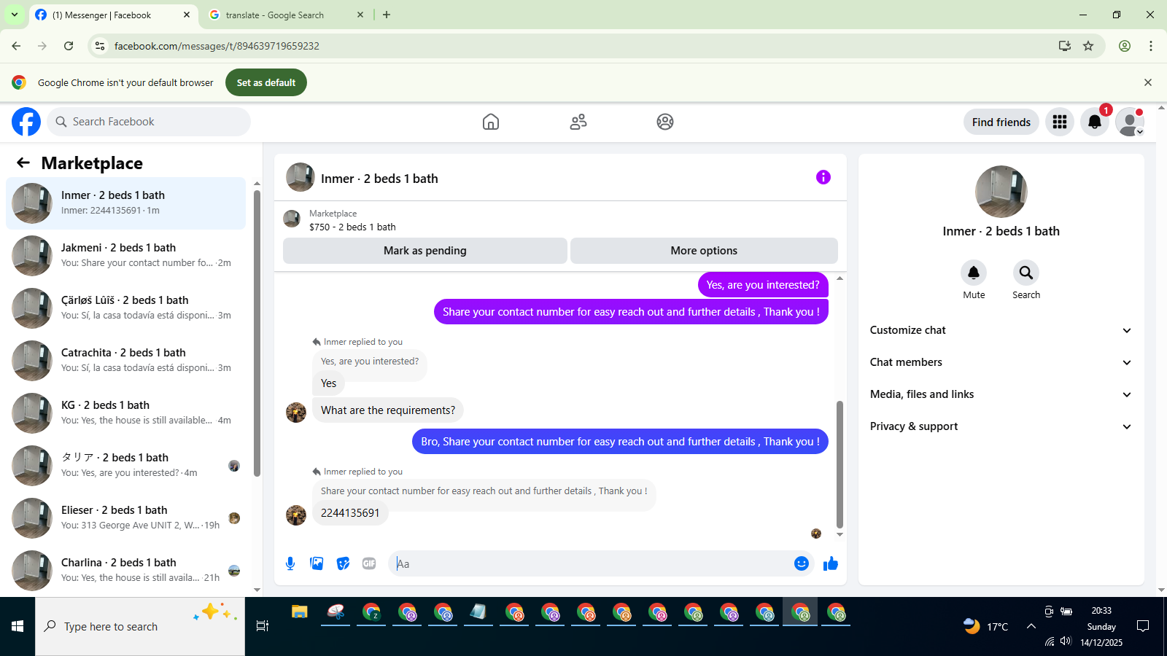The image size is (1167, 656).
Task: Open conversation information purple icon
Action: coord(823,177)
